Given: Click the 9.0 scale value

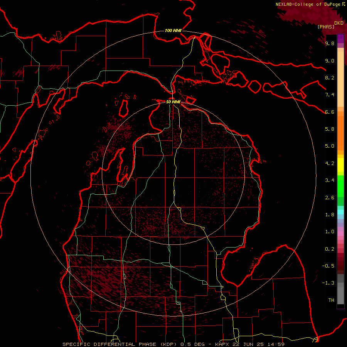Looking at the screenshot, I should click(330, 61).
